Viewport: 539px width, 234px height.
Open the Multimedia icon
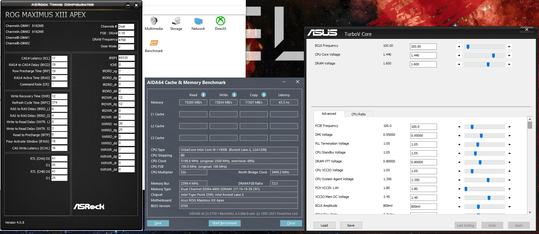coord(154,24)
